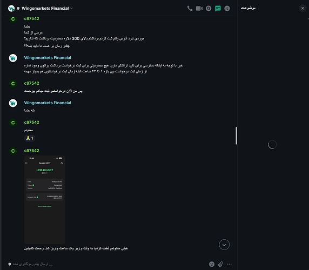Click the موضوعات panel title
The height and width of the screenshot is (270, 309).
tap(248, 8)
